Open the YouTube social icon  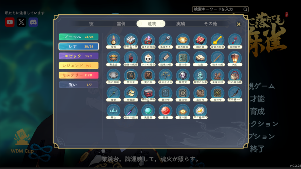(x=9, y=22)
